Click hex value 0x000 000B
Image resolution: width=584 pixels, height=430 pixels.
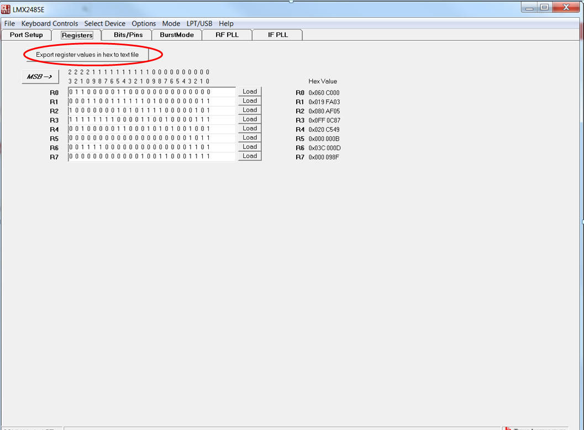[x=324, y=139]
